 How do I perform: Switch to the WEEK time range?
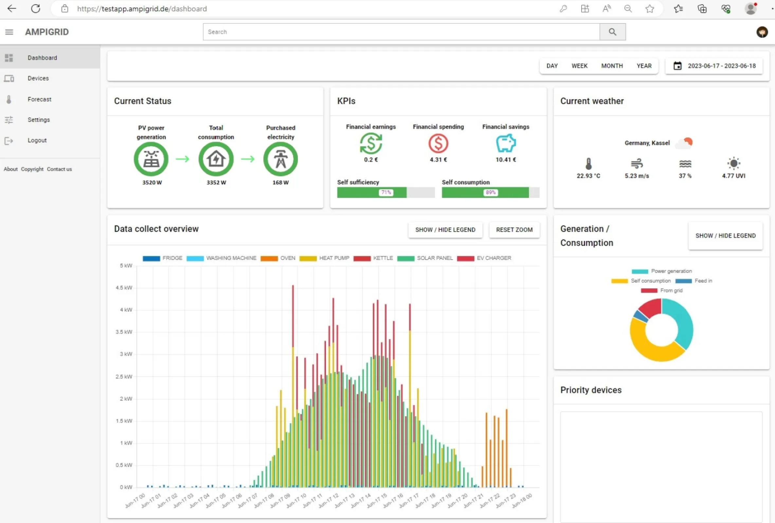pyautogui.click(x=579, y=66)
